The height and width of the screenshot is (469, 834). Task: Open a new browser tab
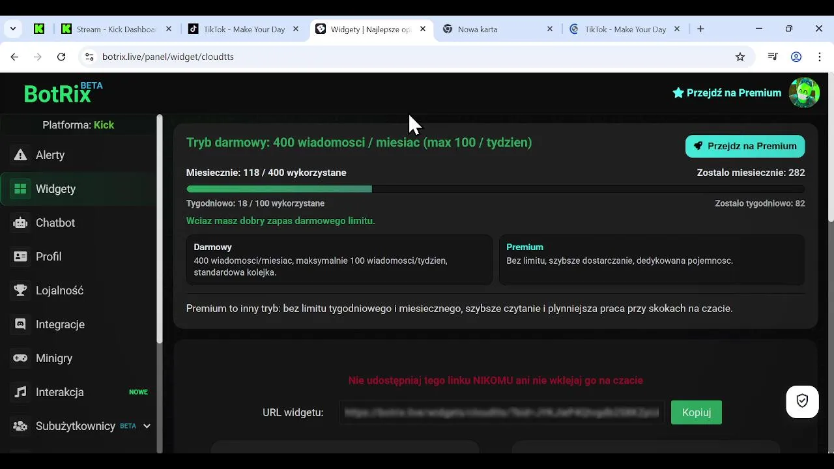coord(700,29)
